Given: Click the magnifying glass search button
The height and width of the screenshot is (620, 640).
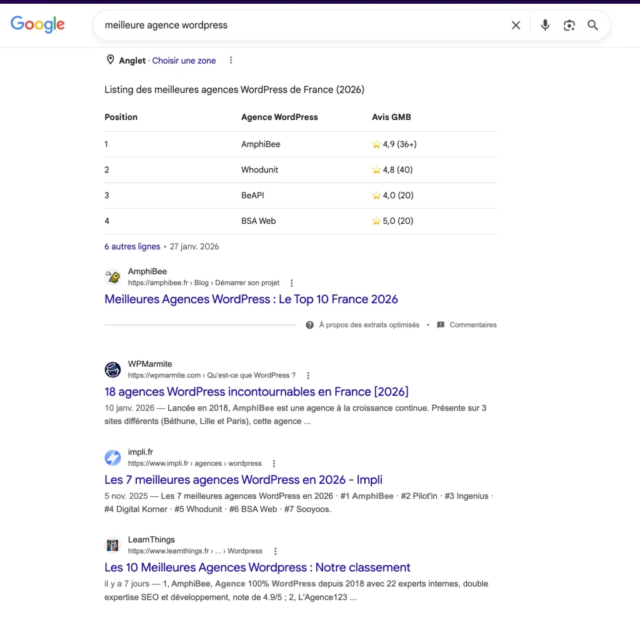Looking at the screenshot, I should click(592, 25).
